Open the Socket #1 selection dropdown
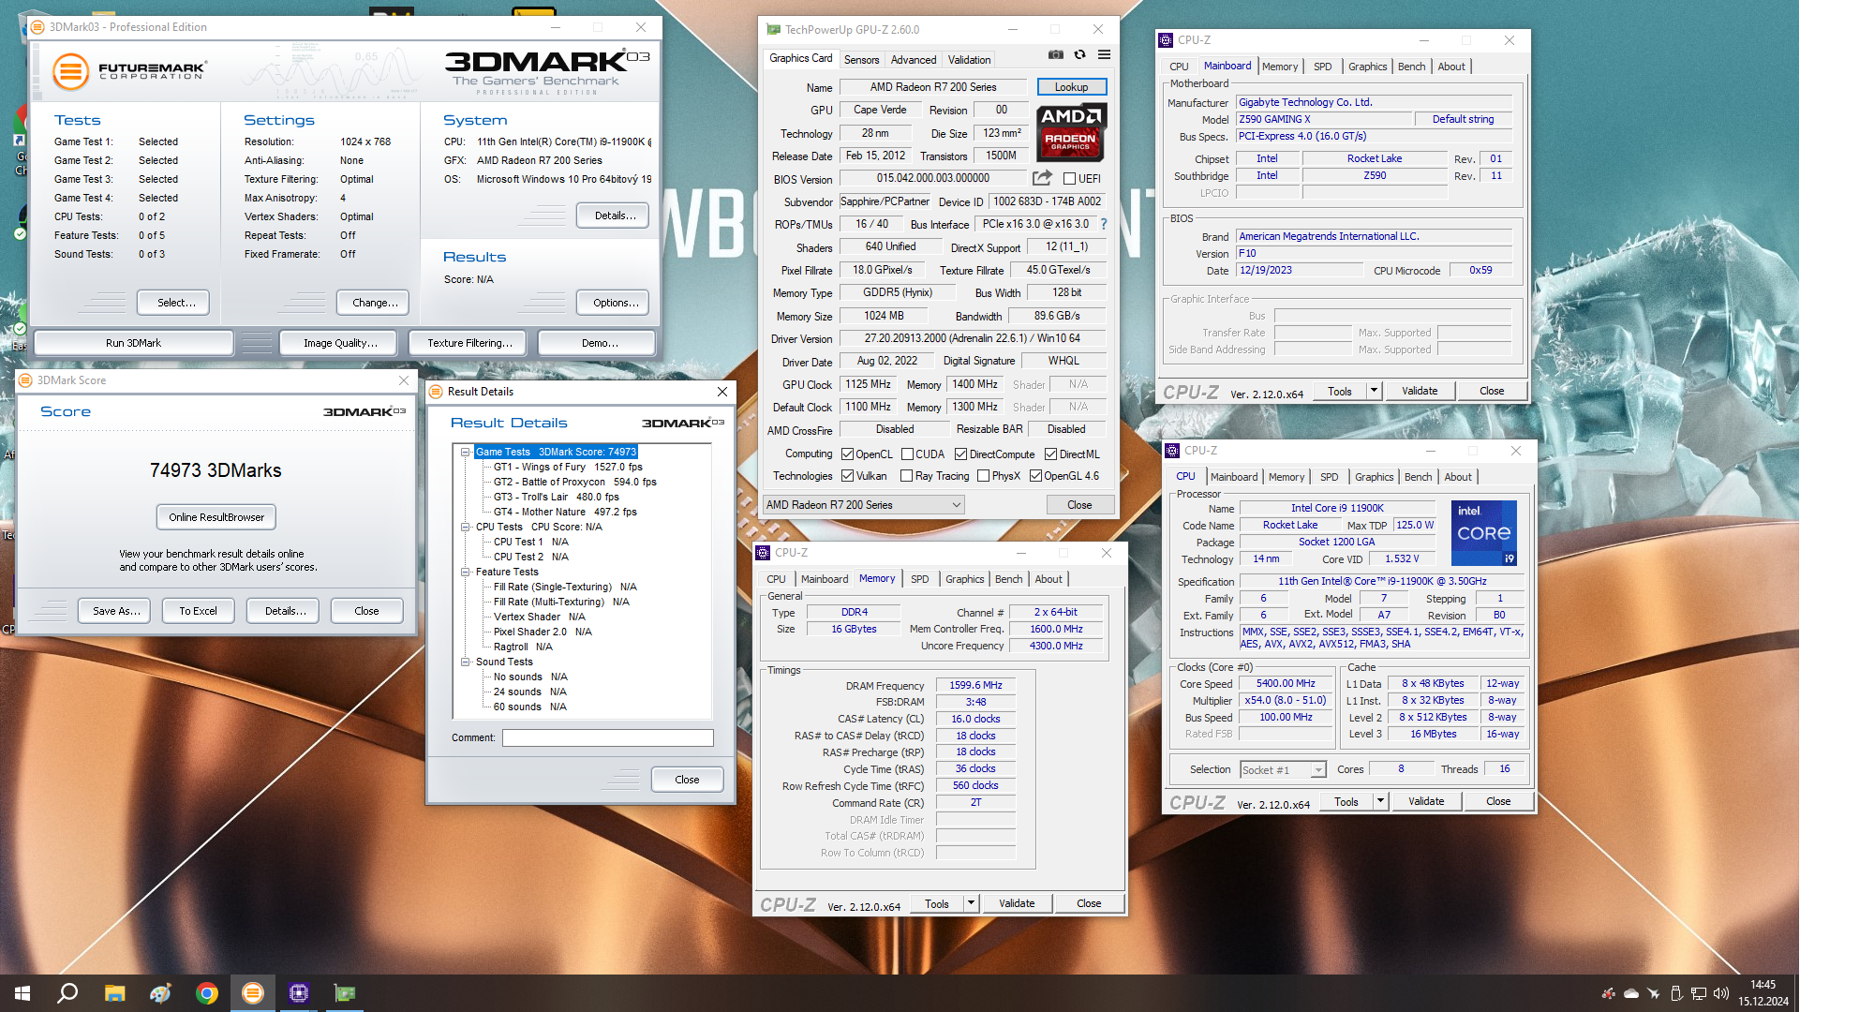Image resolution: width=1874 pixels, height=1012 pixels. tap(1283, 770)
